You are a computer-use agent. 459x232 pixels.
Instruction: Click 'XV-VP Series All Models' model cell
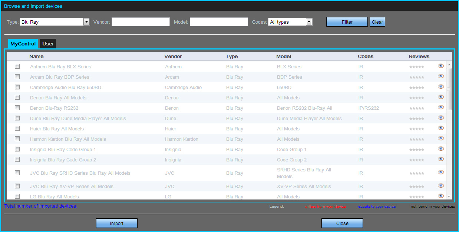[304, 187]
